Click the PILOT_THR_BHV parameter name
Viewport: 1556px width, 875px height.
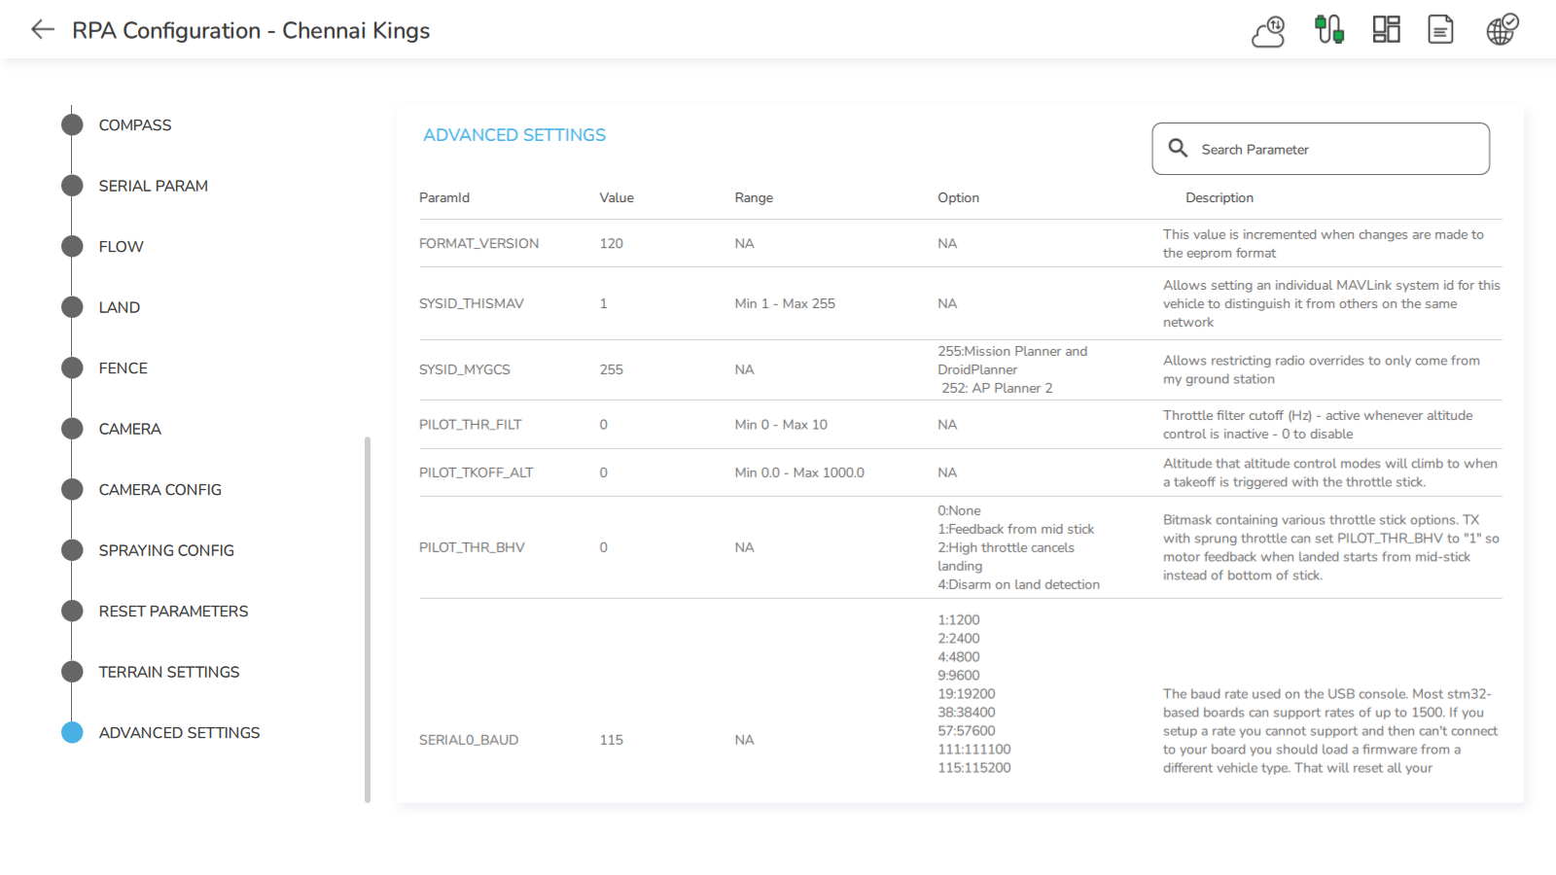tap(472, 547)
